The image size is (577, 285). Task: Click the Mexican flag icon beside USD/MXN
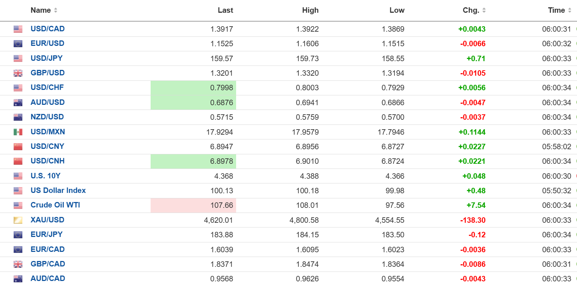18,132
